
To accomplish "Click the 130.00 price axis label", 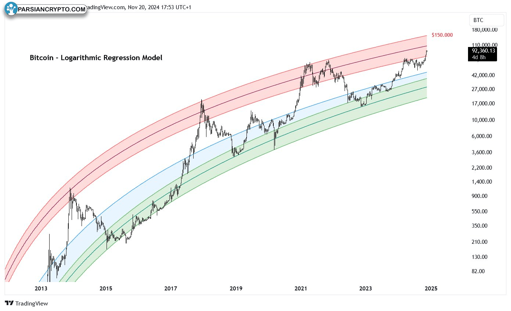I will (479, 257).
